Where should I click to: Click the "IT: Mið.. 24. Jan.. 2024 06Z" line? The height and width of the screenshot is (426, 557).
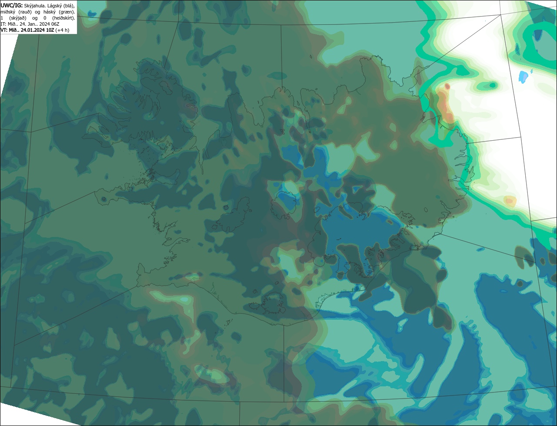pyautogui.click(x=30, y=24)
